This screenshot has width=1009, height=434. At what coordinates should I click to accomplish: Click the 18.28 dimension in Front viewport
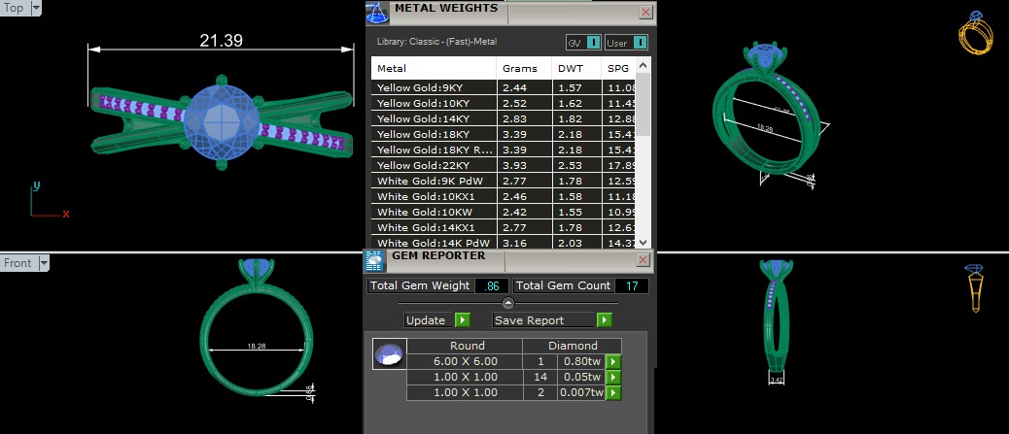pos(256,346)
